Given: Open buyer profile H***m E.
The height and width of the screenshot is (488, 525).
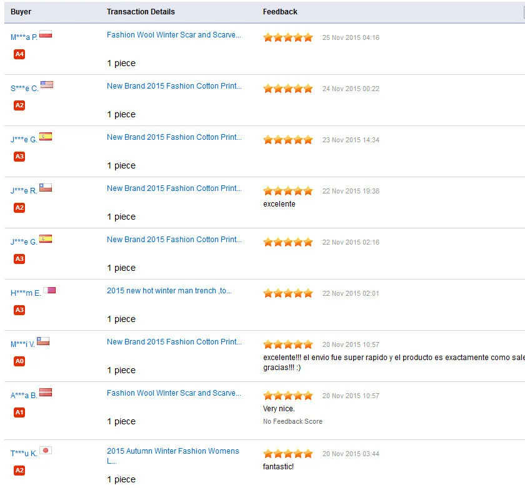Looking at the screenshot, I should (26, 293).
